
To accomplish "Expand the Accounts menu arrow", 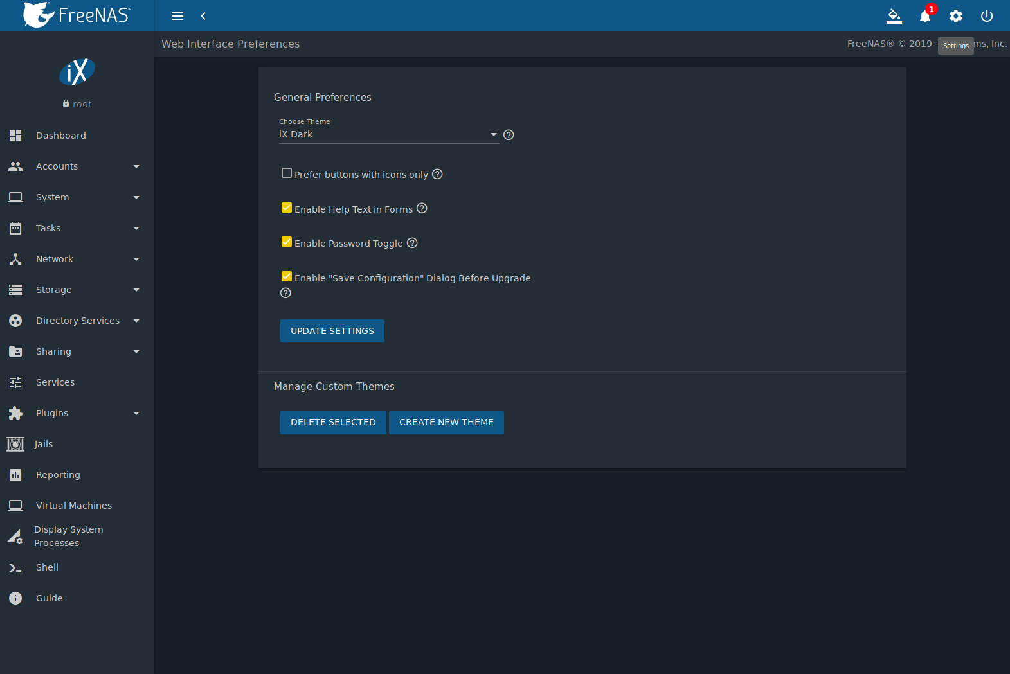I will [136, 166].
